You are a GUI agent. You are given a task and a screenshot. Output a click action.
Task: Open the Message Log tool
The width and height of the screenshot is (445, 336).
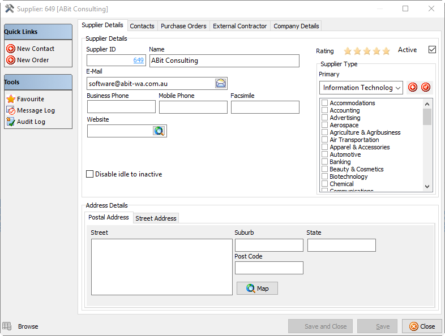(11, 110)
